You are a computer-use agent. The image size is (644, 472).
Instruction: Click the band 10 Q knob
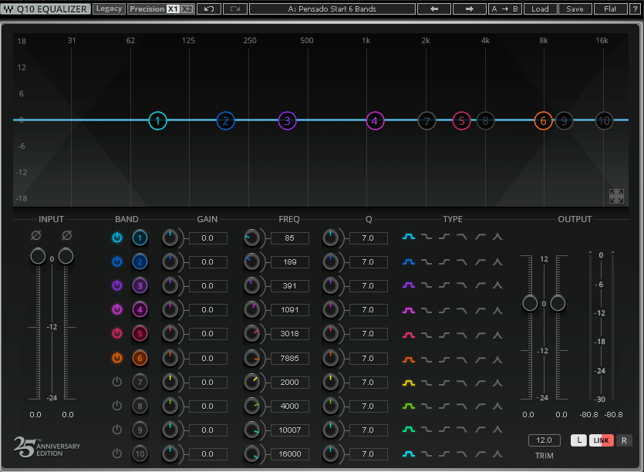pos(330,454)
